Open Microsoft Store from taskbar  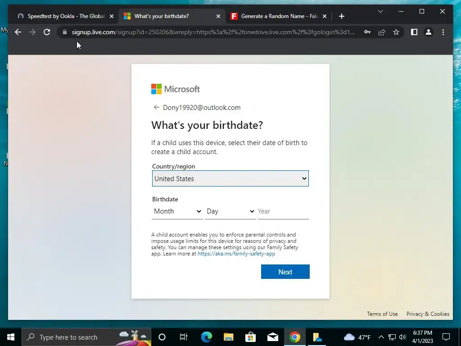tap(250, 337)
